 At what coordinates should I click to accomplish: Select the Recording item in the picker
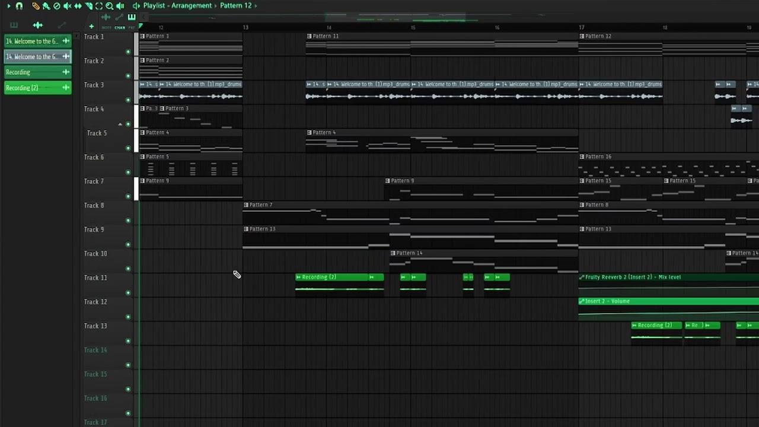point(37,72)
